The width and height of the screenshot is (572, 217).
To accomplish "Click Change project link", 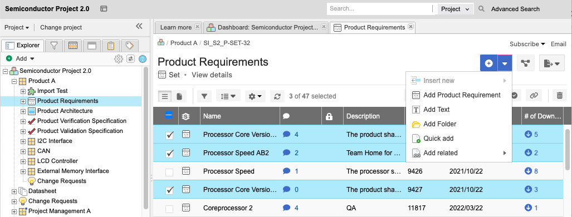I will (x=61, y=27).
